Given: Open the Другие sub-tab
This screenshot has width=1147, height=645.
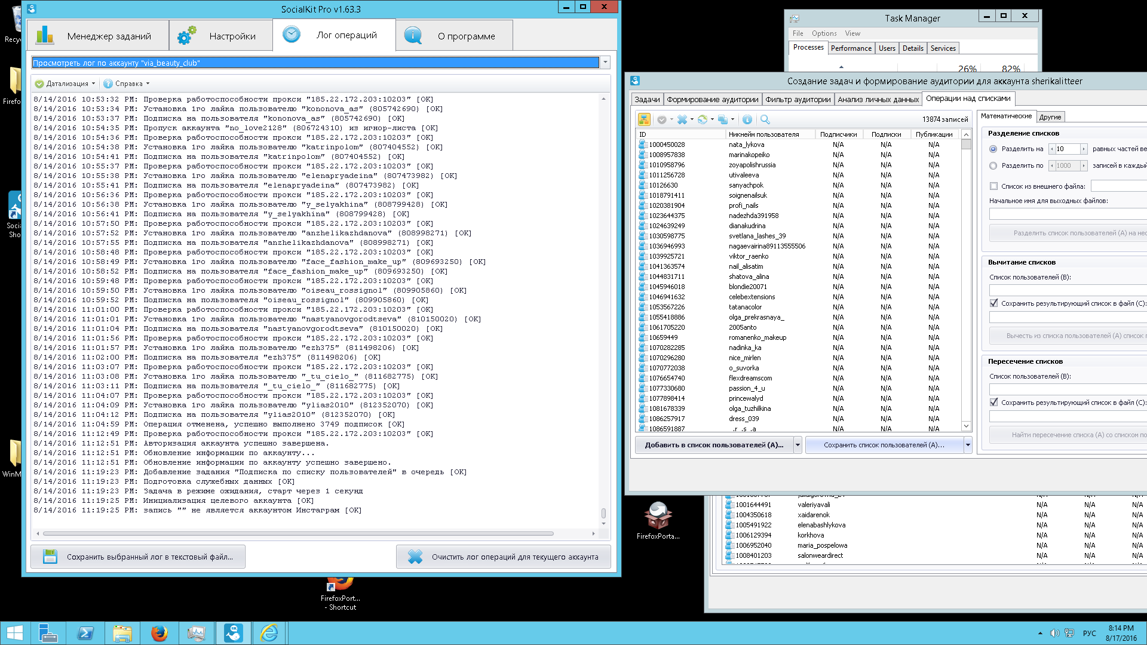Looking at the screenshot, I should click(x=1050, y=117).
